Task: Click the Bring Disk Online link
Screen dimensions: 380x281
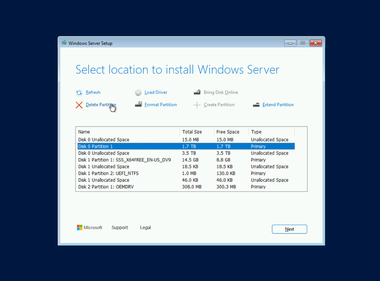Action: (x=221, y=92)
